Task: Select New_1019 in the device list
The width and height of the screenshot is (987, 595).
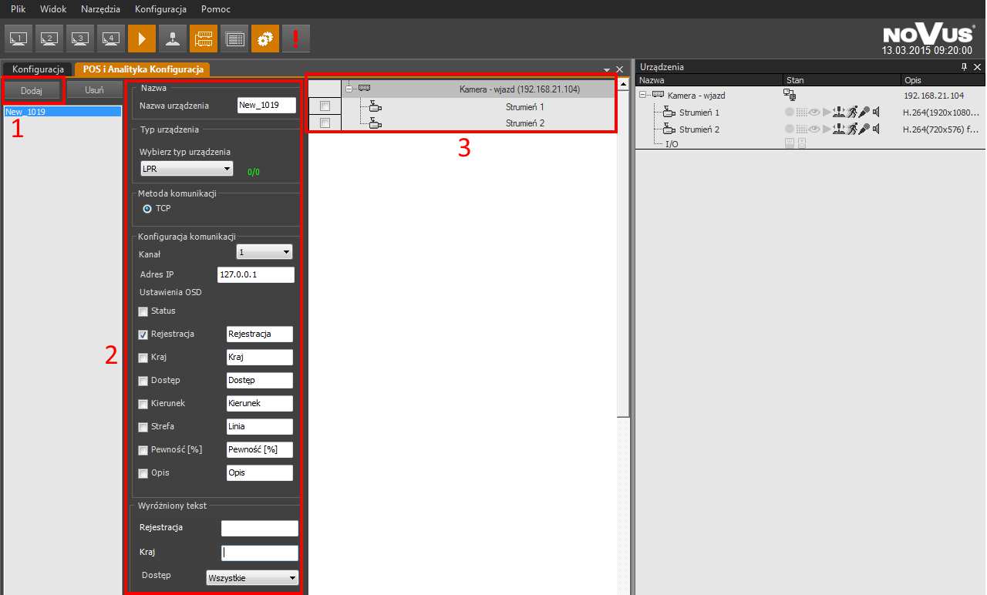Action: 62,112
